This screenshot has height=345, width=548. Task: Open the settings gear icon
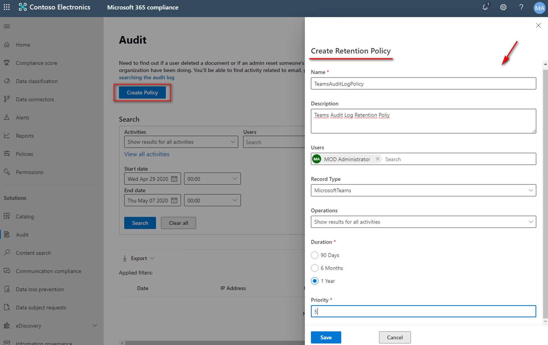503,7
